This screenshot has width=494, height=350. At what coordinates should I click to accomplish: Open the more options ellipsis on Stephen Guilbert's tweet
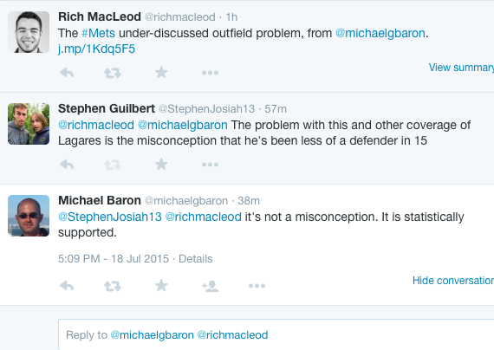pyautogui.click(x=210, y=165)
